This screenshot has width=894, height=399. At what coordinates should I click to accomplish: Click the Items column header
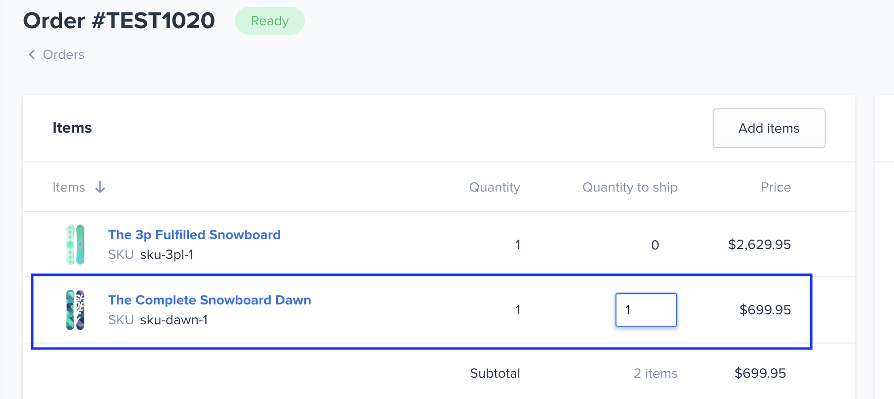click(69, 187)
